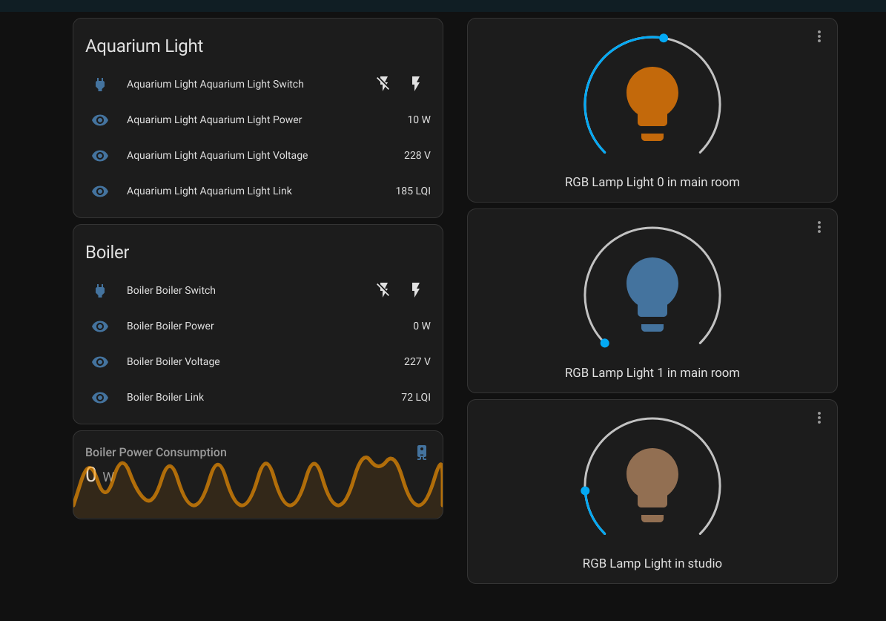Click the Boiler Switch plug icon
Screen dimensions: 886x621
[x=100, y=291]
